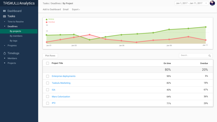Open the user avatar menu

(212, 3)
